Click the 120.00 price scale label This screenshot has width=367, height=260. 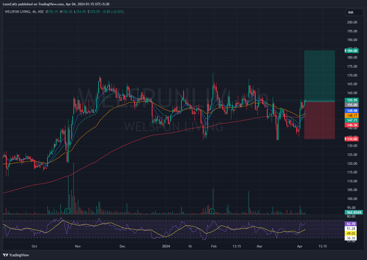(352, 164)
